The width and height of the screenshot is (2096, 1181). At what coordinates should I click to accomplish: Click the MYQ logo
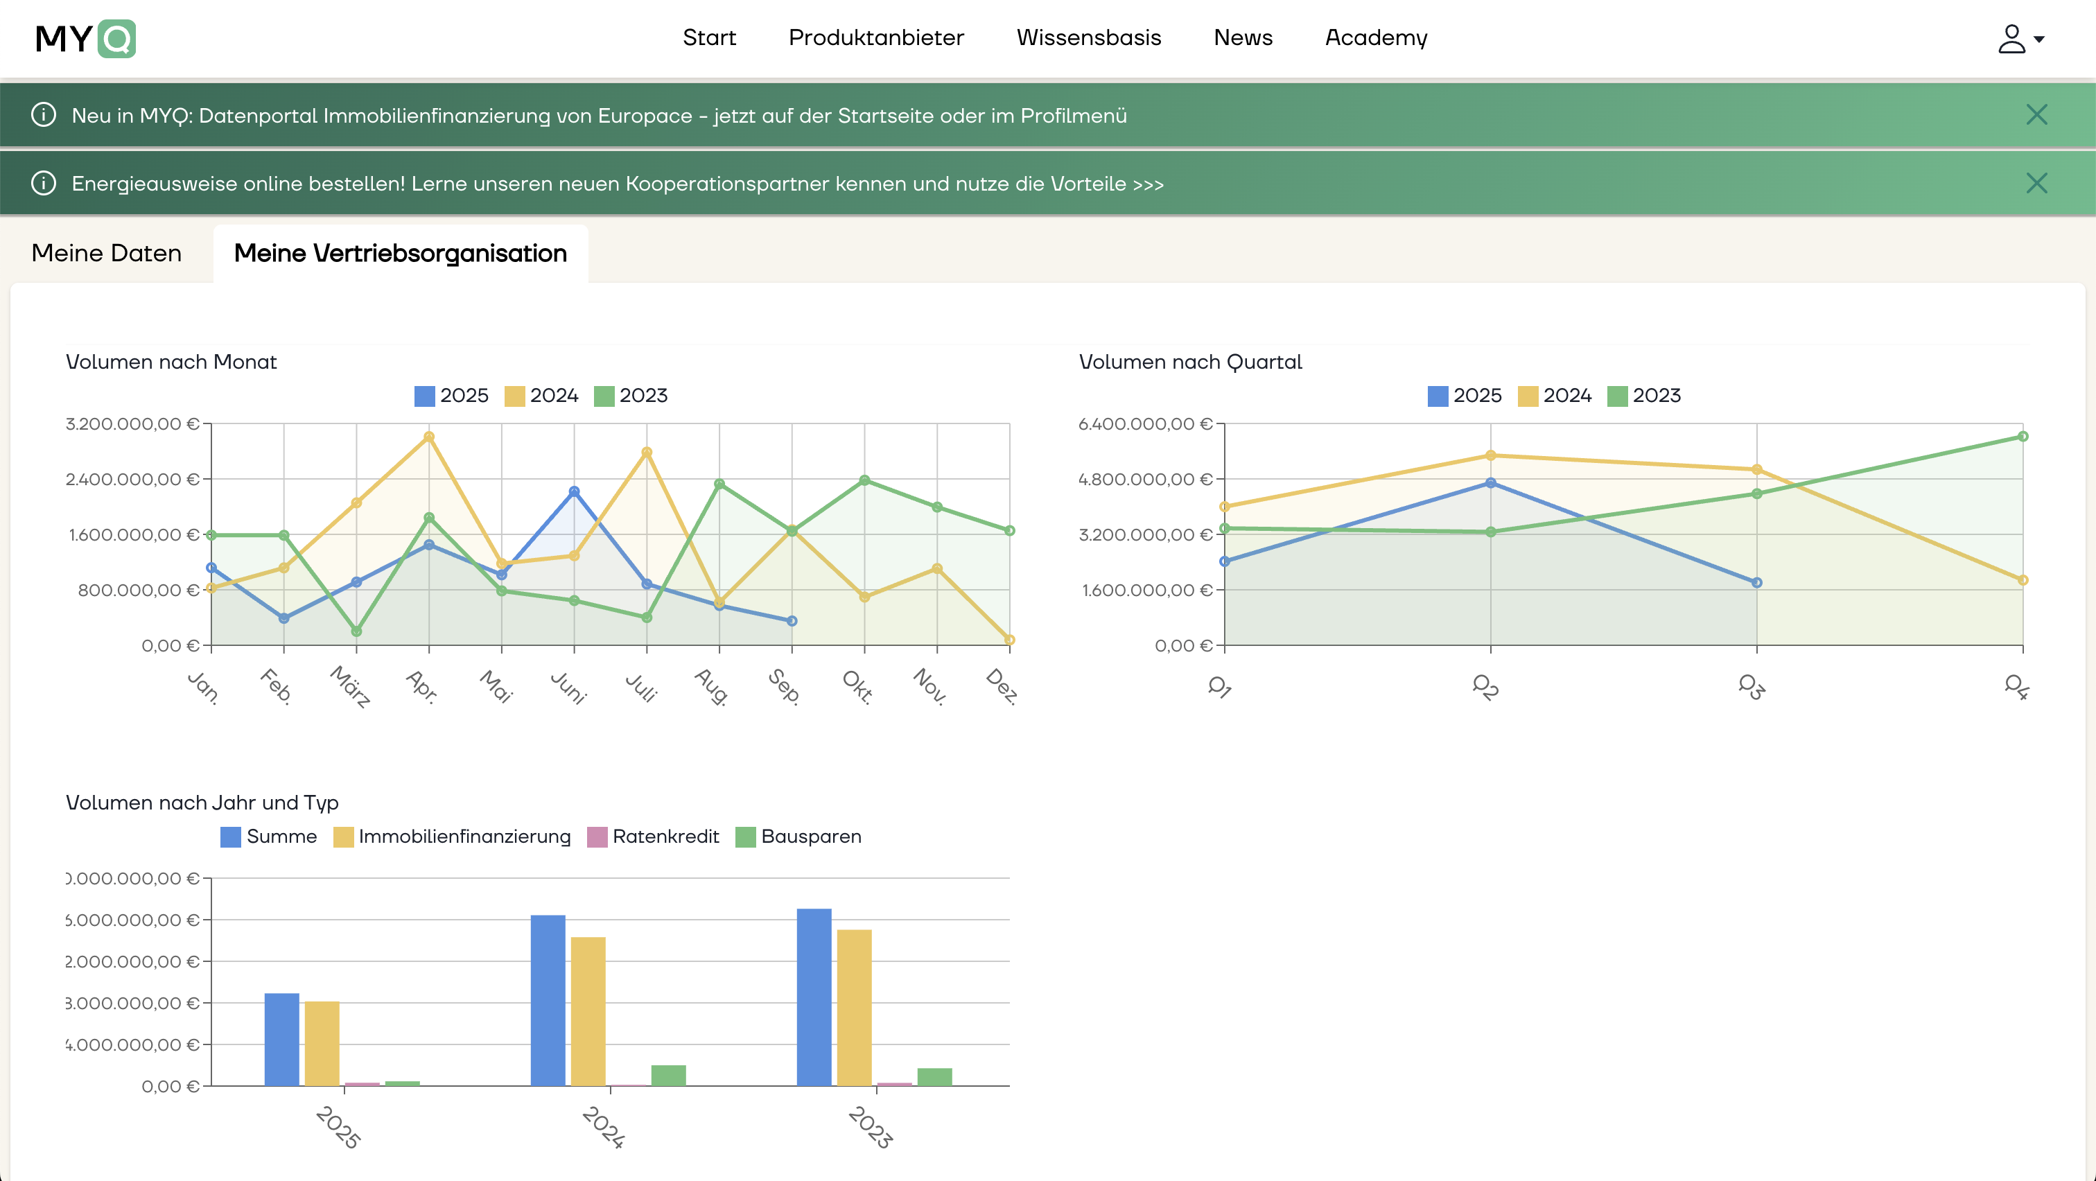[85, 38]
